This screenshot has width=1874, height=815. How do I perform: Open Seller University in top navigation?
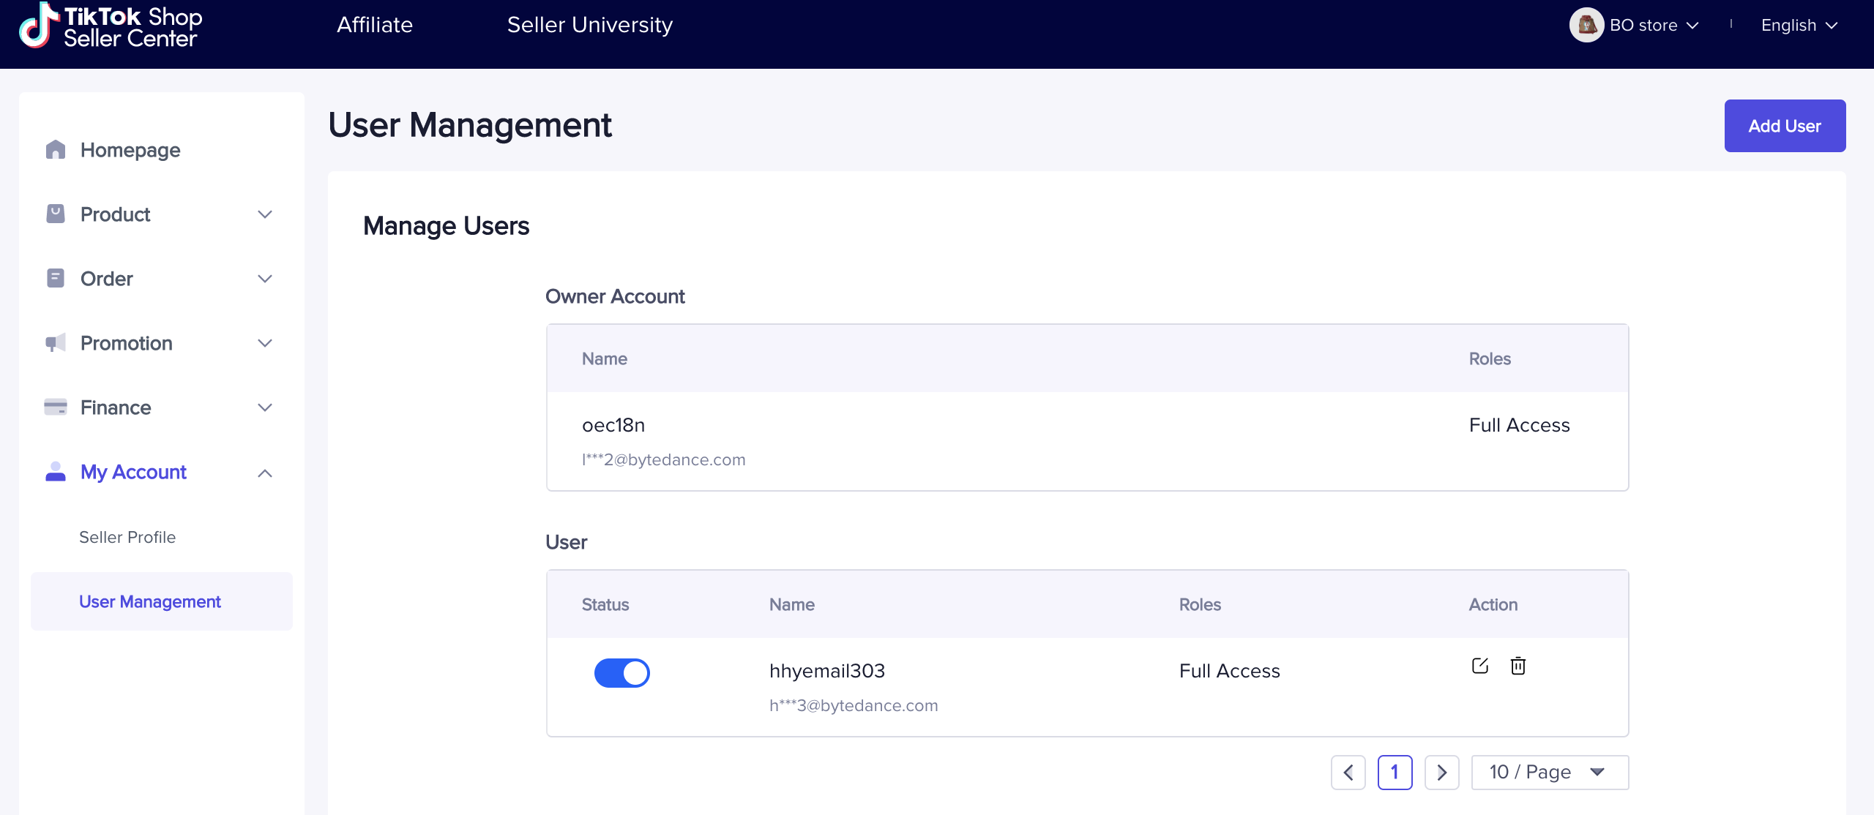[589, 26]
